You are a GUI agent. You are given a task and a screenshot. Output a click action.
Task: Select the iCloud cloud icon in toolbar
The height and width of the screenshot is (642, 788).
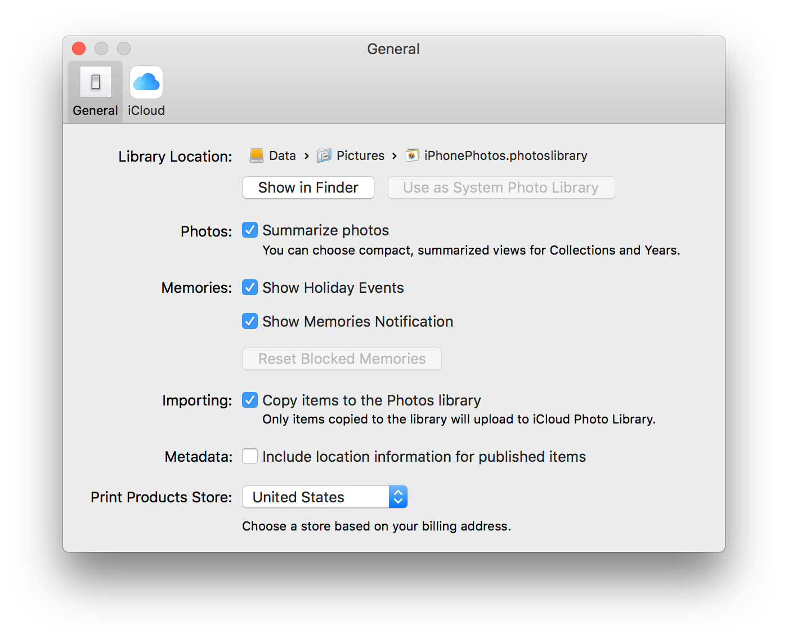pos(145,82)
